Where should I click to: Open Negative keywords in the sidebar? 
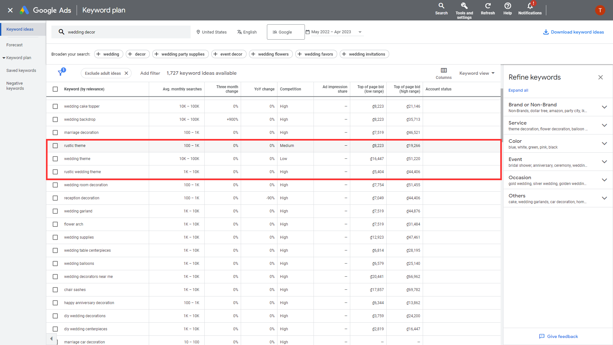click(15, 86)
